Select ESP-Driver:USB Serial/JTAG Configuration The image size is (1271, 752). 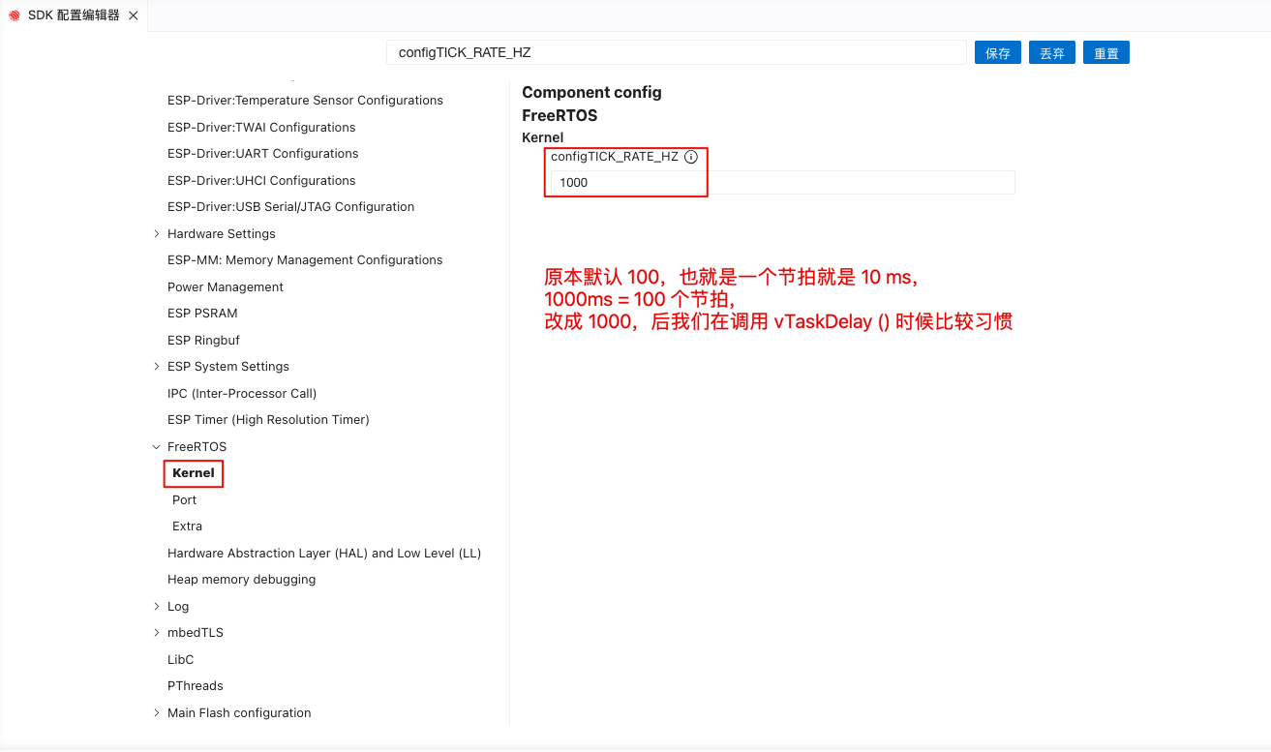pos(290,207)
